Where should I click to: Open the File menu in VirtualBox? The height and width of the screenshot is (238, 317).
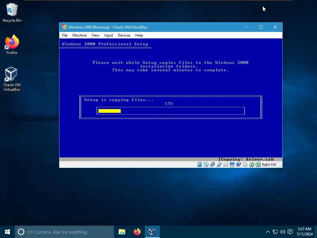(65, 35)
